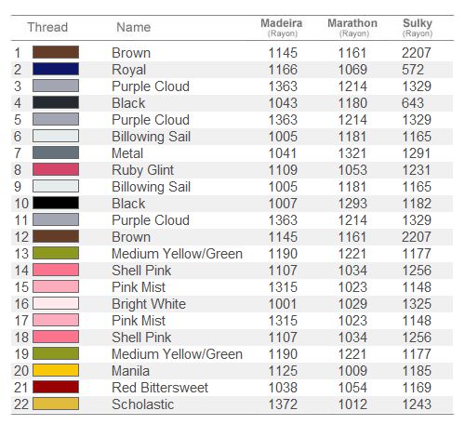Click Madeira code 1372 for Scholastic
Image resolution: width=465 pixels, height=424 pixels.
point(283,404)
